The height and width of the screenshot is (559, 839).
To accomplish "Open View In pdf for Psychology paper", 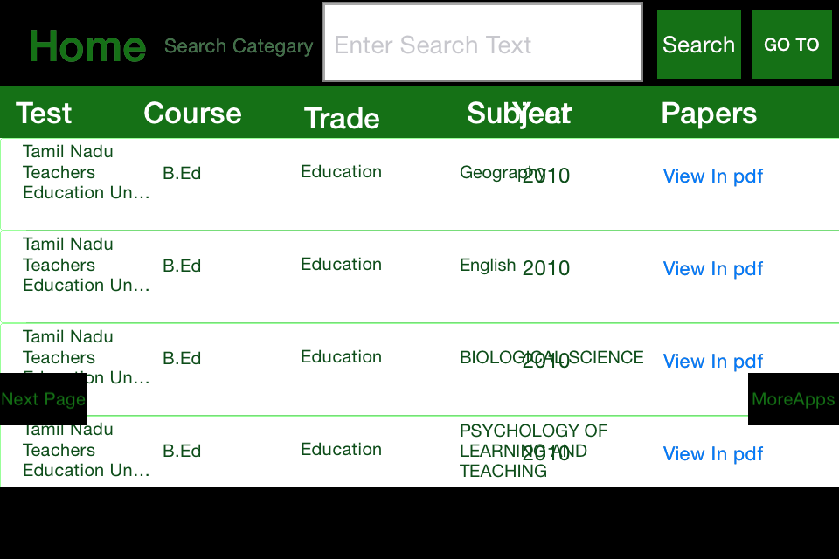I will pos(713,453).
